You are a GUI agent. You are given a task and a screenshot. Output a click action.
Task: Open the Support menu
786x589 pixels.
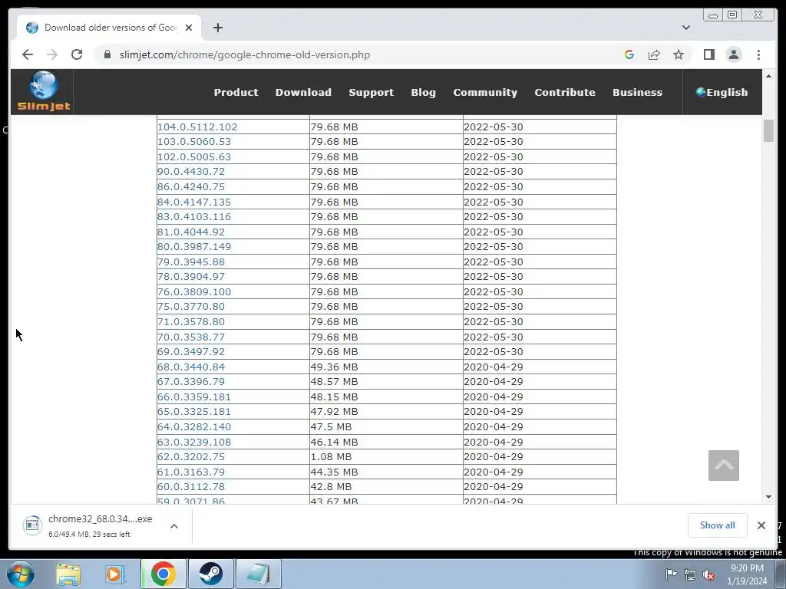371,92
